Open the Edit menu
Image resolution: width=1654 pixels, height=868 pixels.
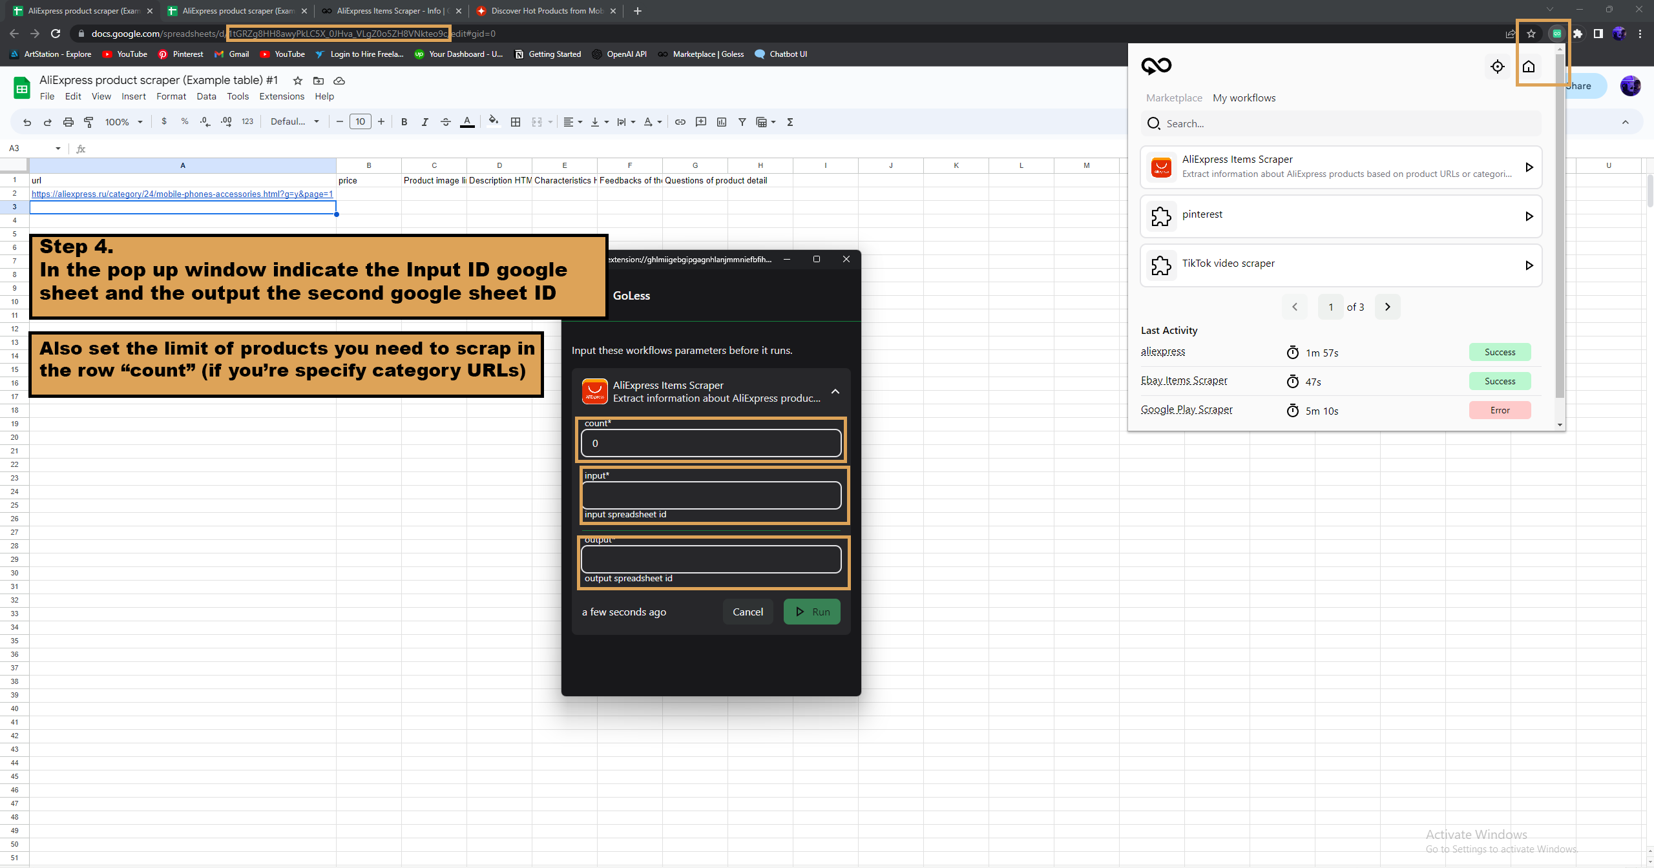[x=73, y=96]
